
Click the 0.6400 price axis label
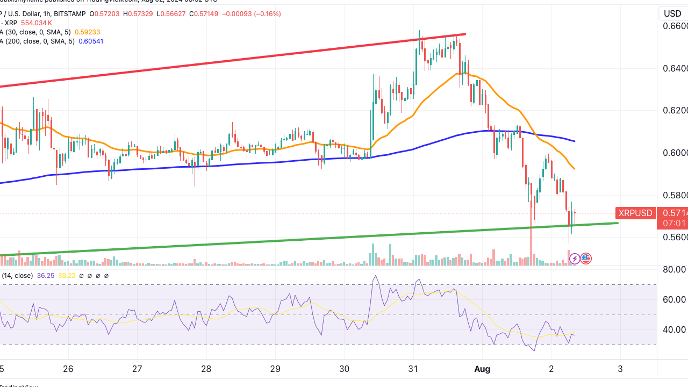pyautogui.click(x=675, y=68)
